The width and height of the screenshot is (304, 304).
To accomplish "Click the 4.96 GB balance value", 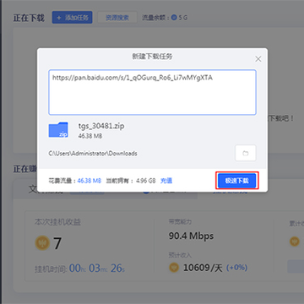I will point(145,181).
